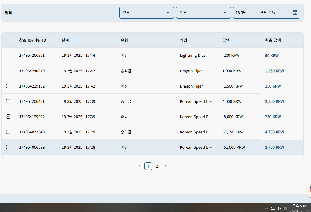
Task: Show hidden system tray icons
Action: [266, 208]
